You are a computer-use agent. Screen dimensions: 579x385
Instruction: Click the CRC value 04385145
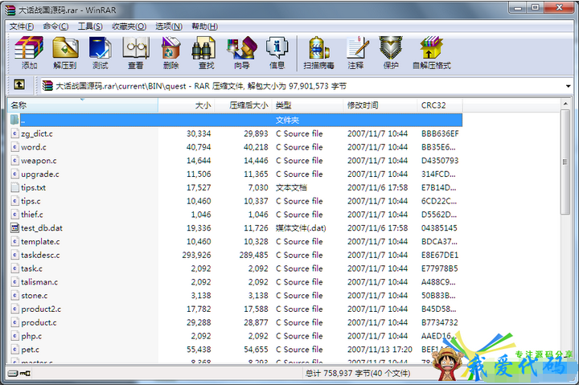tap(439, 227)
